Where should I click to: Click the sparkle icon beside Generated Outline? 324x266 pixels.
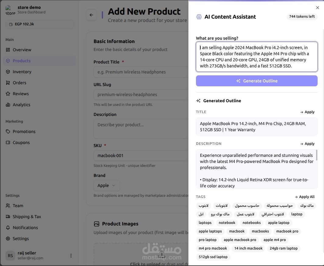[198, 101]
